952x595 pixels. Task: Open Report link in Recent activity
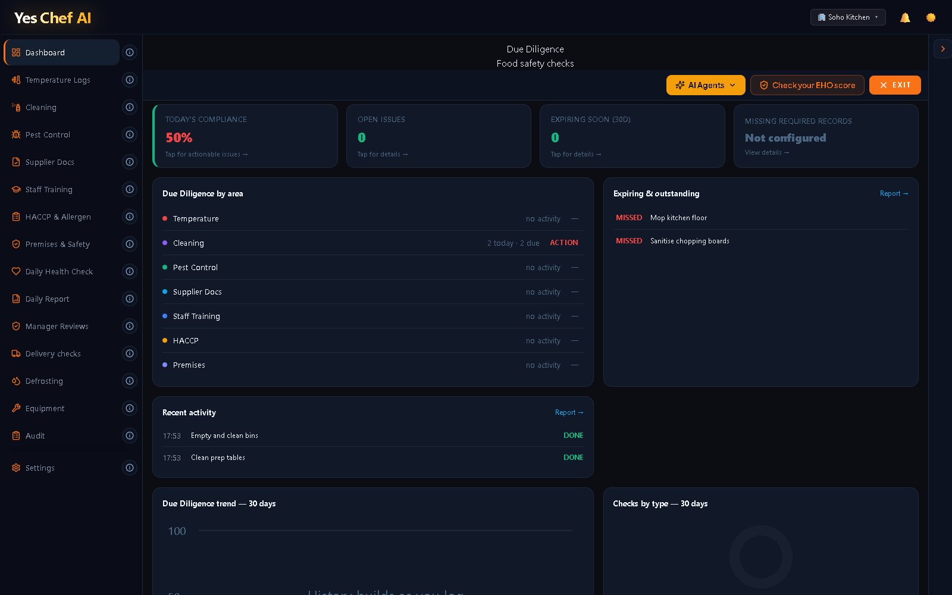click(569, 412)
